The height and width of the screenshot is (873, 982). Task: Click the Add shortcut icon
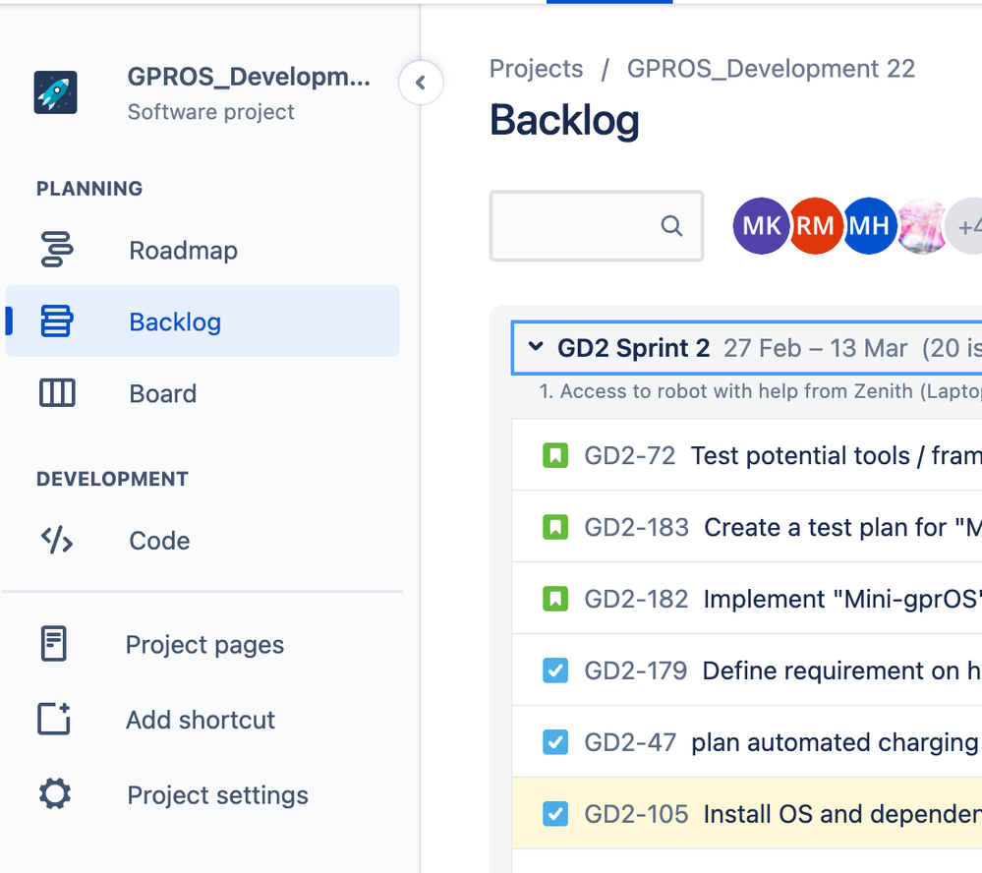pos(54,719)
